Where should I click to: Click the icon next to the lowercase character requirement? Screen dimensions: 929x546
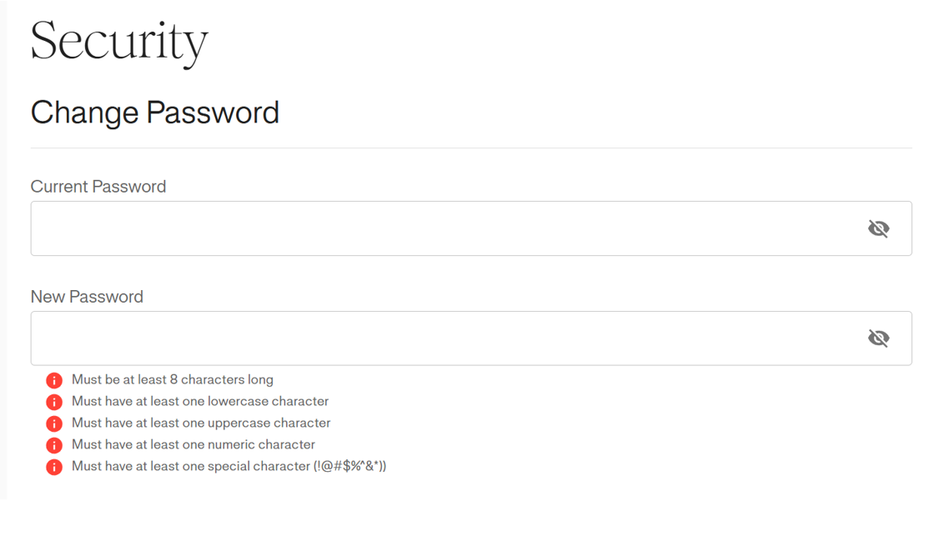pos(53,401)
